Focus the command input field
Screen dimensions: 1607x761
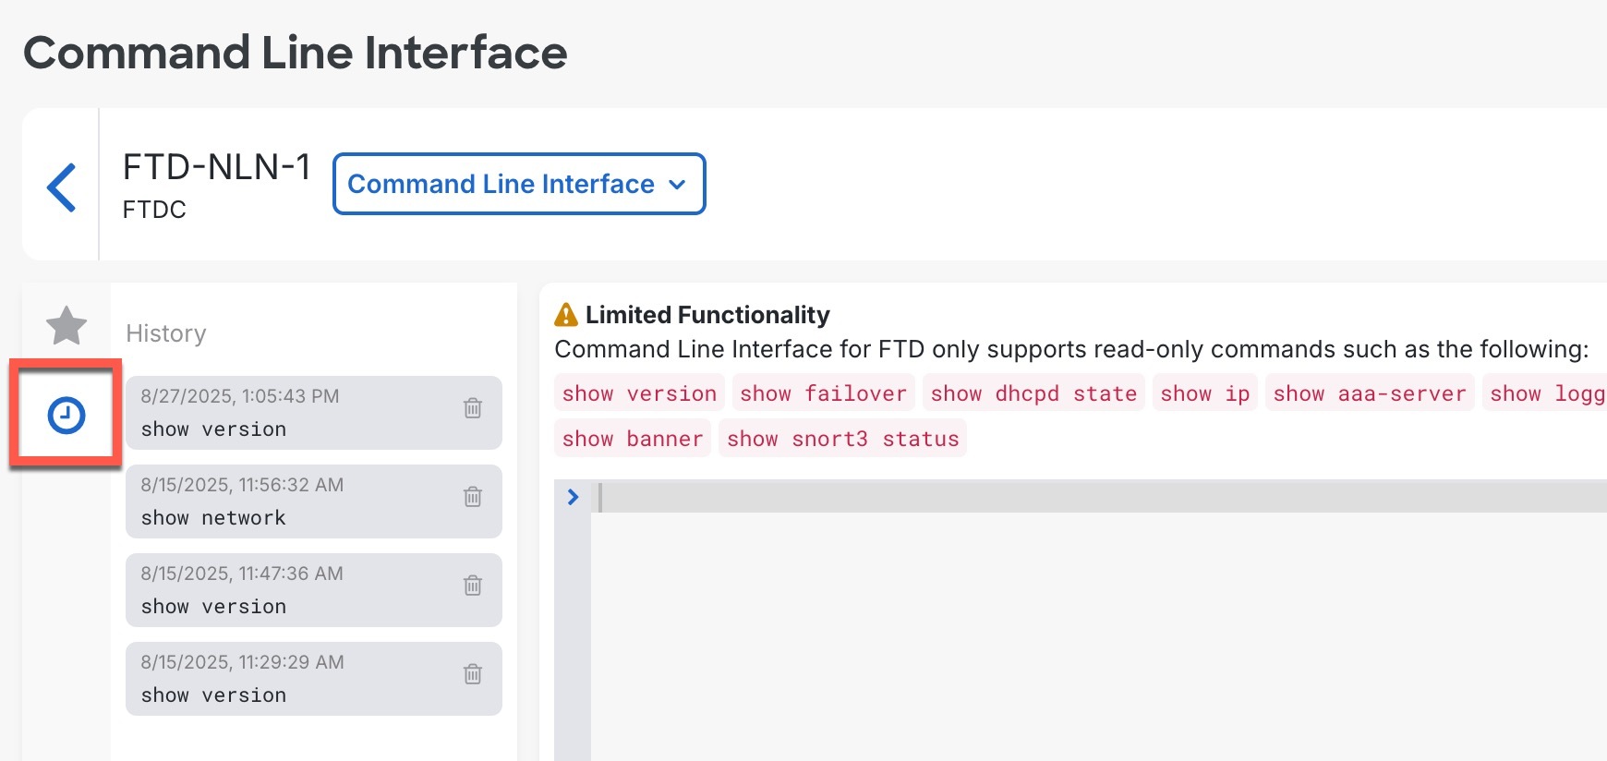[1099, 497]
